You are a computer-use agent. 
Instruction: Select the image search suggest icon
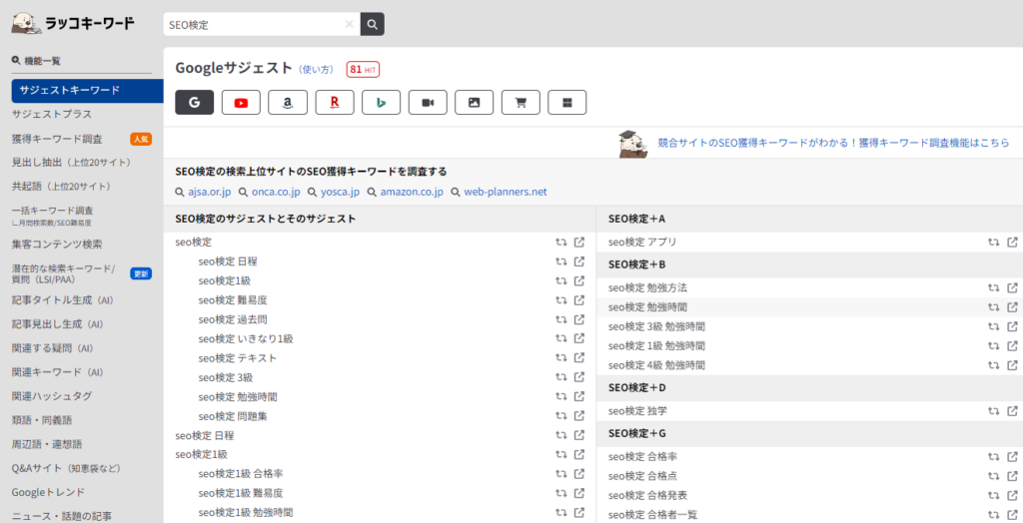[474, 102]
